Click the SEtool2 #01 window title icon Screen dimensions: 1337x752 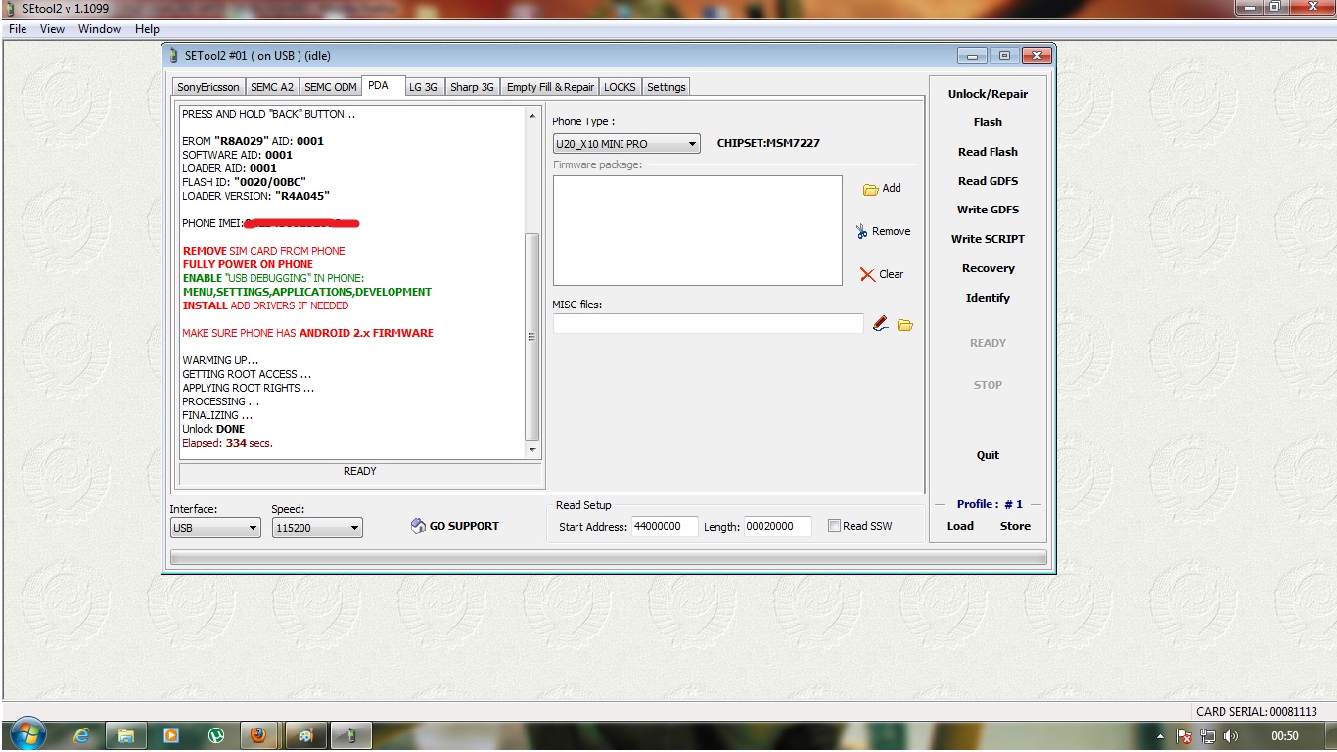(x=174, y=56)
